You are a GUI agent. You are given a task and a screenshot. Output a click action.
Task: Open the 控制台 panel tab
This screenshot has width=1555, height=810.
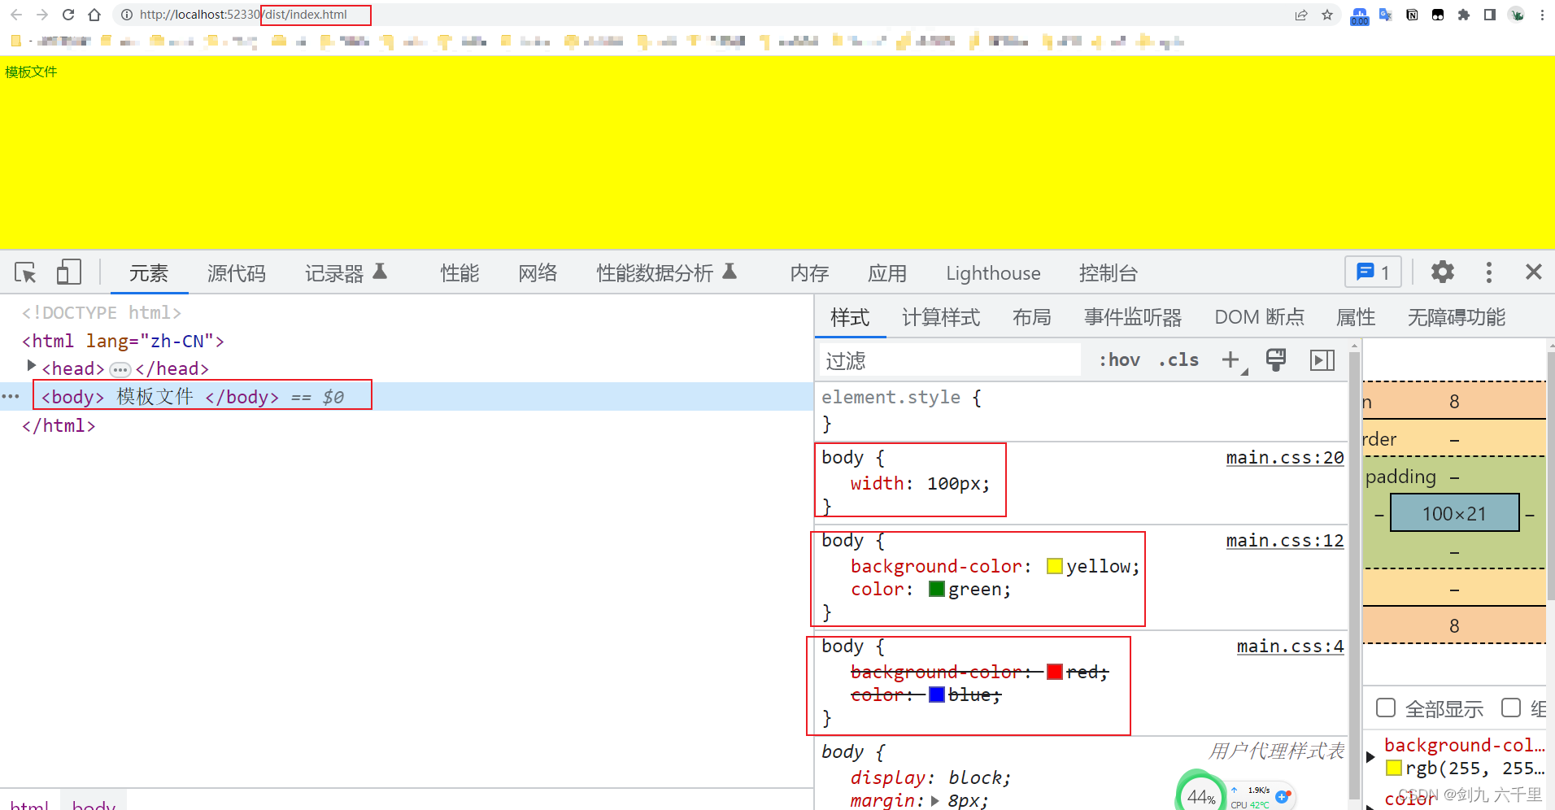1109,273
